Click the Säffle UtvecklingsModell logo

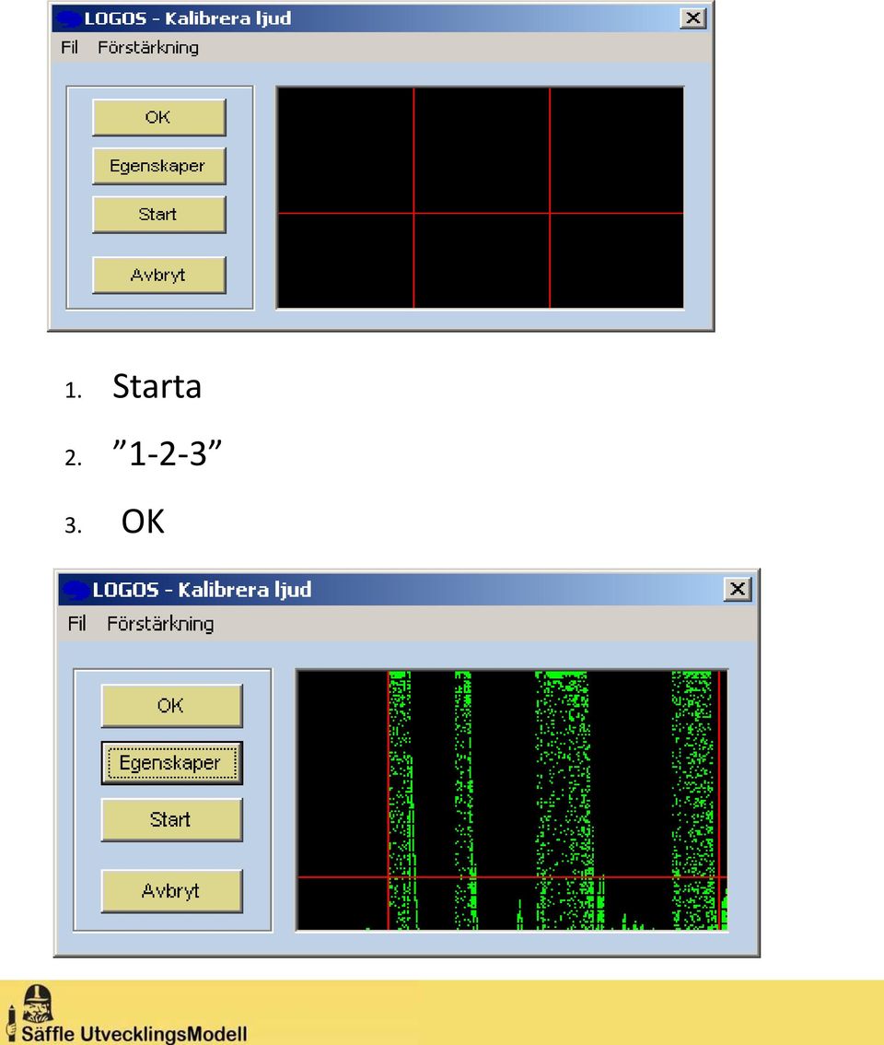click(x=127, y=1015)
